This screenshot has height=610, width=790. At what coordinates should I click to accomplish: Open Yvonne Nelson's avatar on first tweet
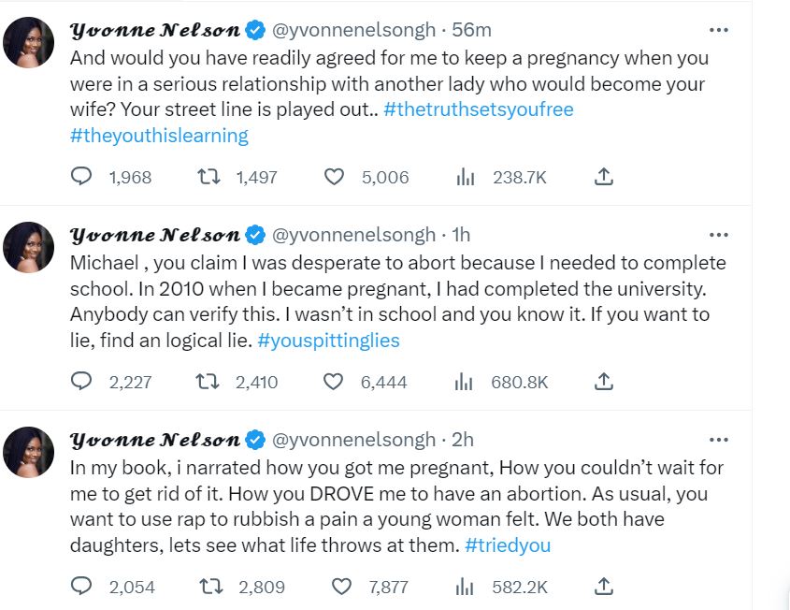[x=29, y=42]
